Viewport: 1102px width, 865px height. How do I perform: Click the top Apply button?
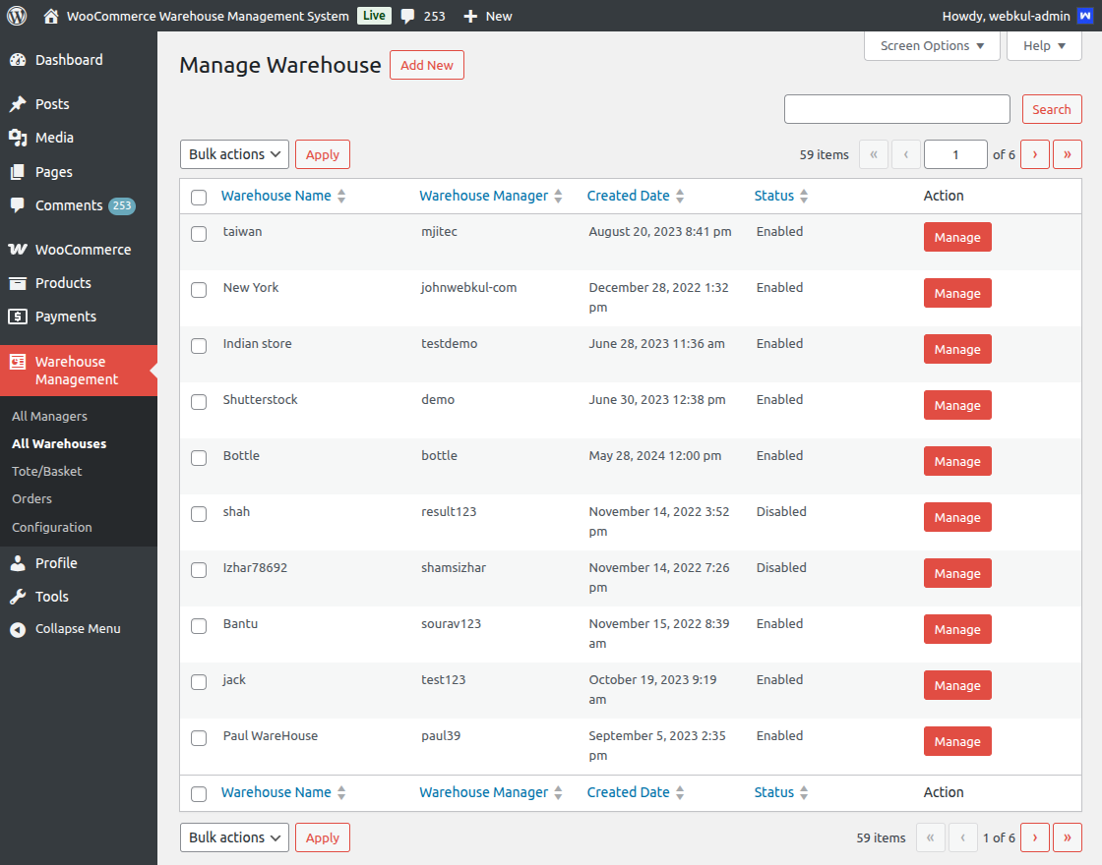coord(323,154)
